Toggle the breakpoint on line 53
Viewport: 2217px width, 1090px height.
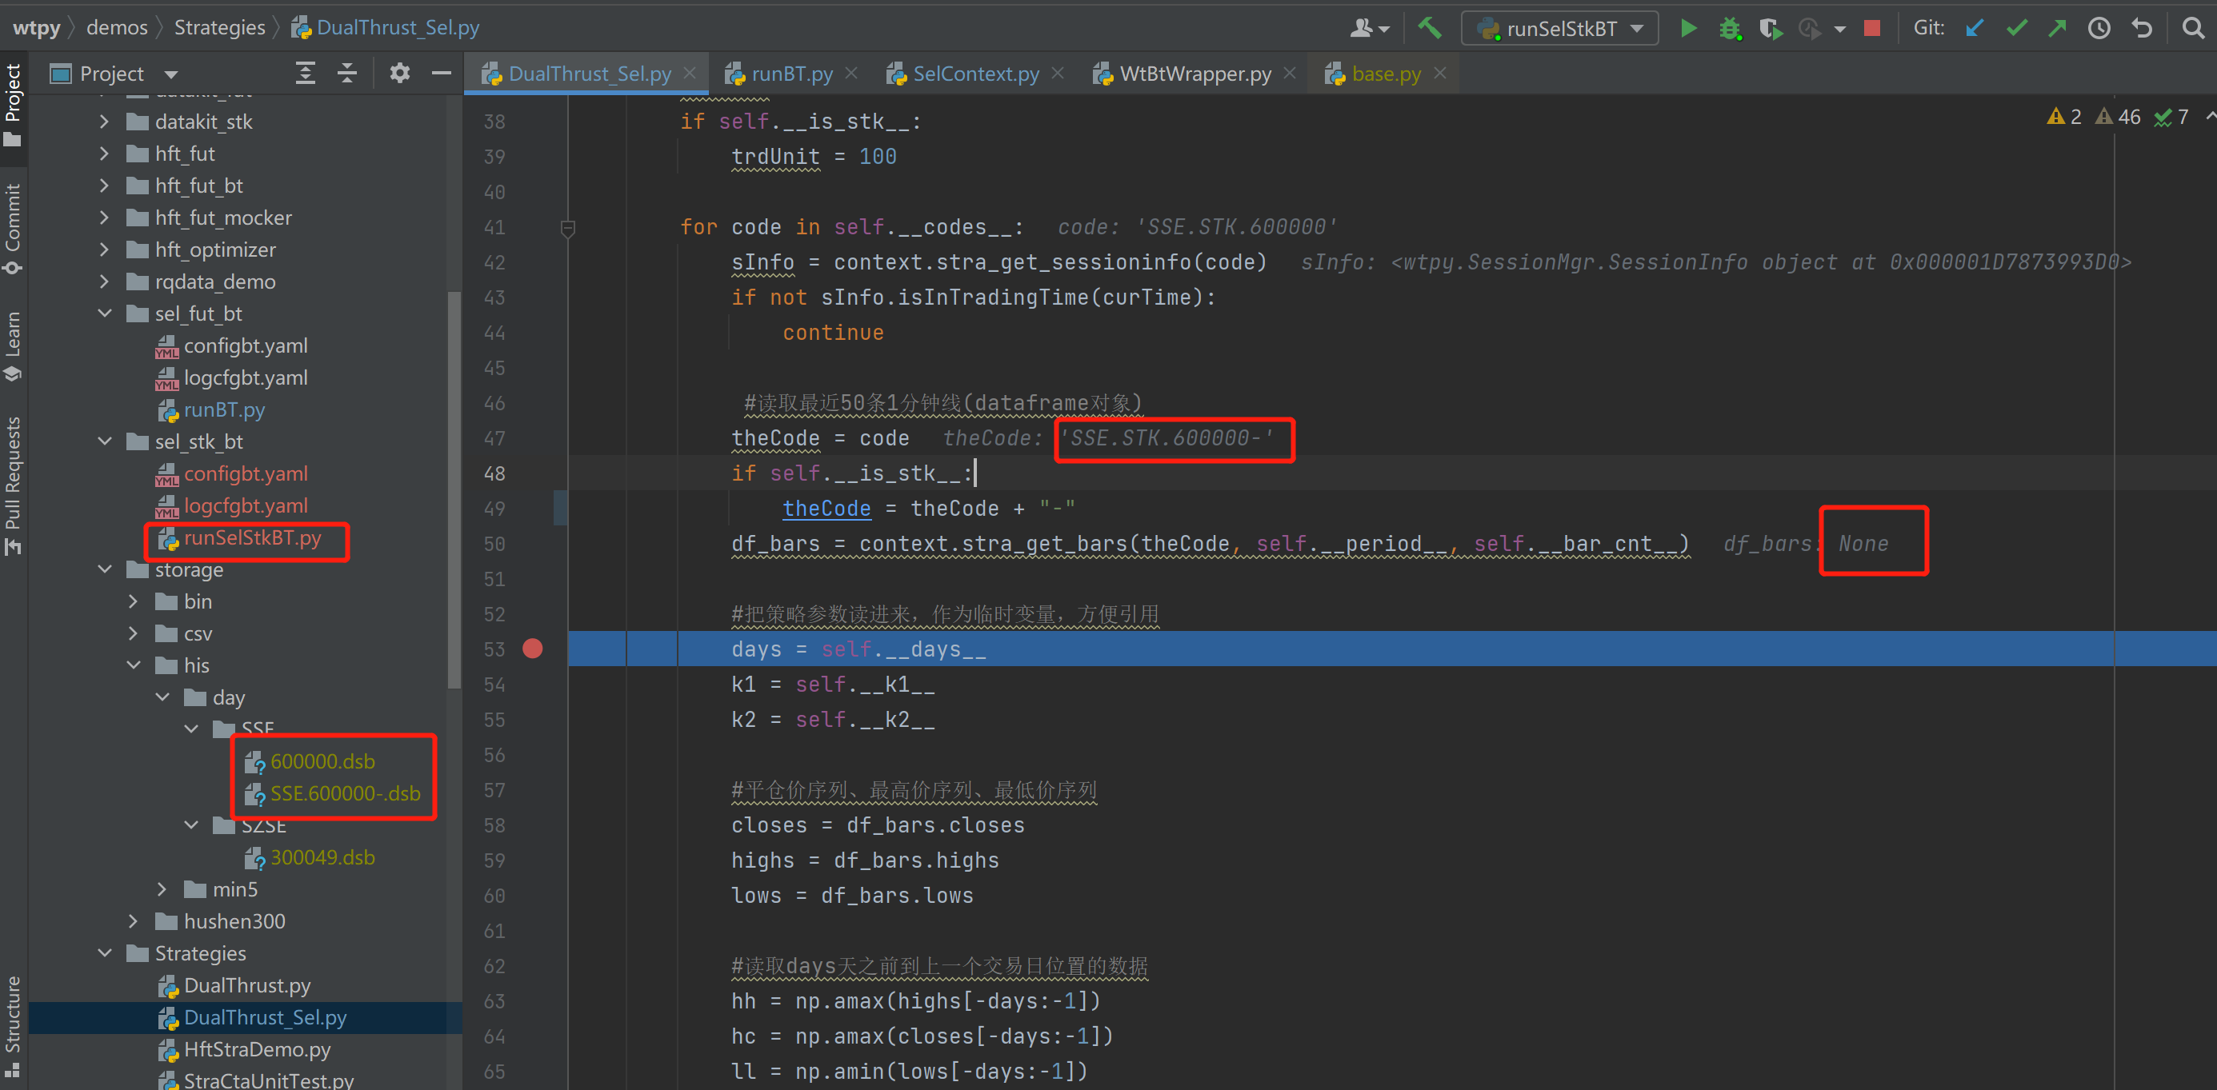pyautogui.click(x=533, y=649)
